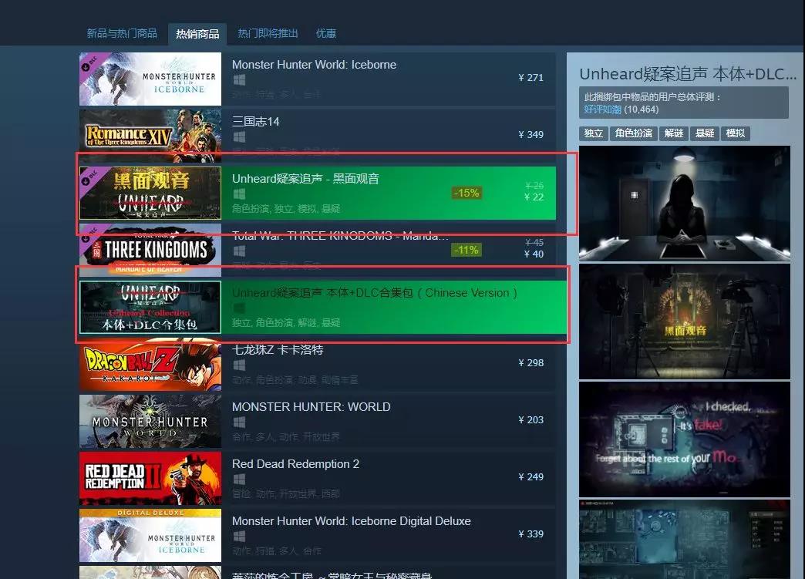This screenshot has width=805, height=579.
Task: Click Windows icon under 七龙珠Z 卡卡洛特
Action: [x=239, y=365]
